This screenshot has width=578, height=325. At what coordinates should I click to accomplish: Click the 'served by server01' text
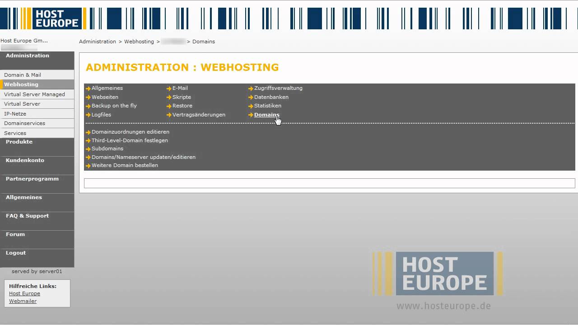pyautogui.click(x=37, y=271)
